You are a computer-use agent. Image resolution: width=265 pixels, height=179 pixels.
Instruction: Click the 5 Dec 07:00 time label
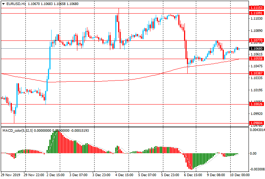pos(147,175)
